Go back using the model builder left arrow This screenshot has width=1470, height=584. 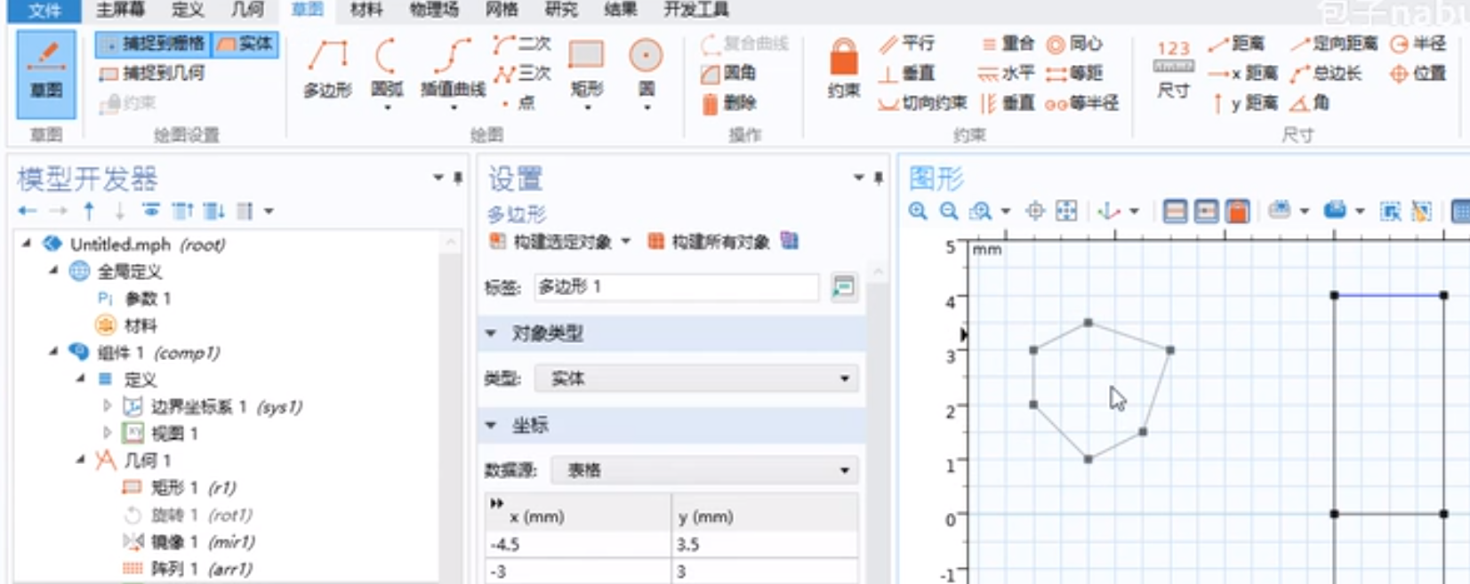click(28, 211)
